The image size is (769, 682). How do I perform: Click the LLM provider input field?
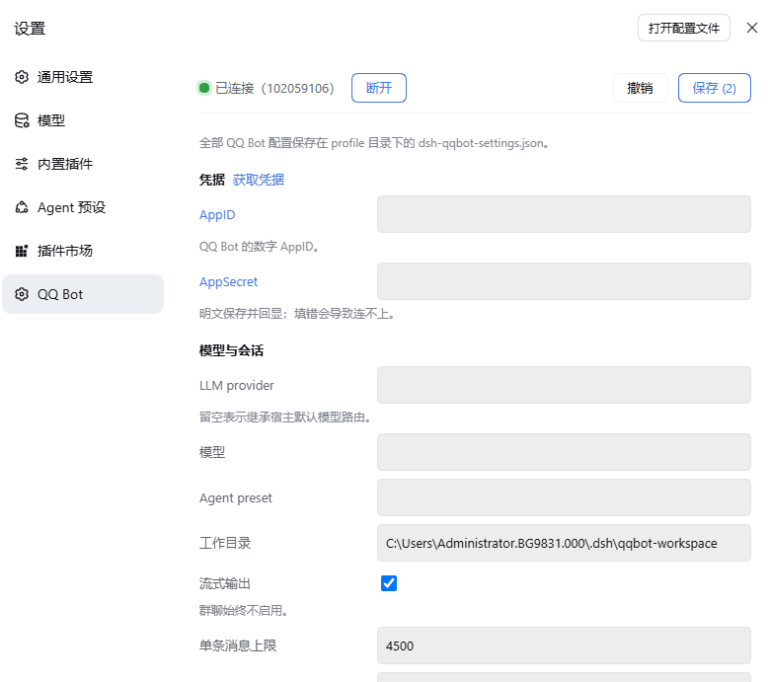click(x=564, y=385)
